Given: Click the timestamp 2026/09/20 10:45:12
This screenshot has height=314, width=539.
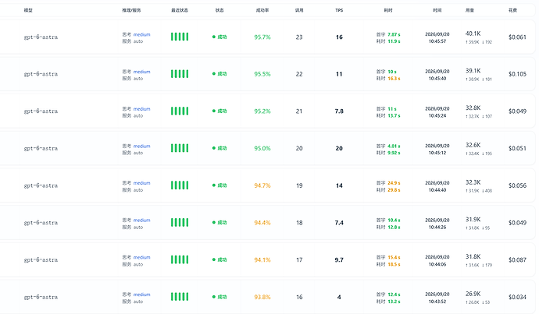Looking at the screenshot, I should (437, 149).
